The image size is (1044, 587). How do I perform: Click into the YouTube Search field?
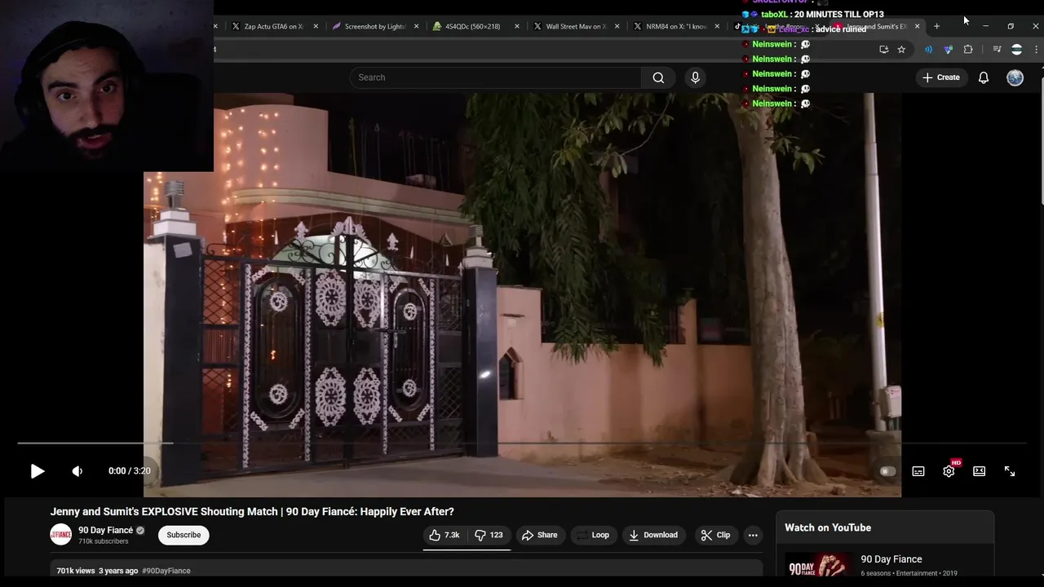click(496, 77)
